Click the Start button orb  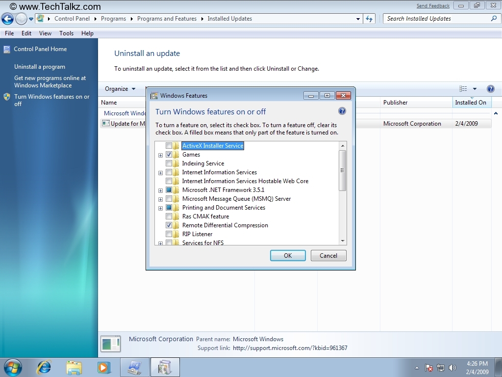[x=13, y=367]
